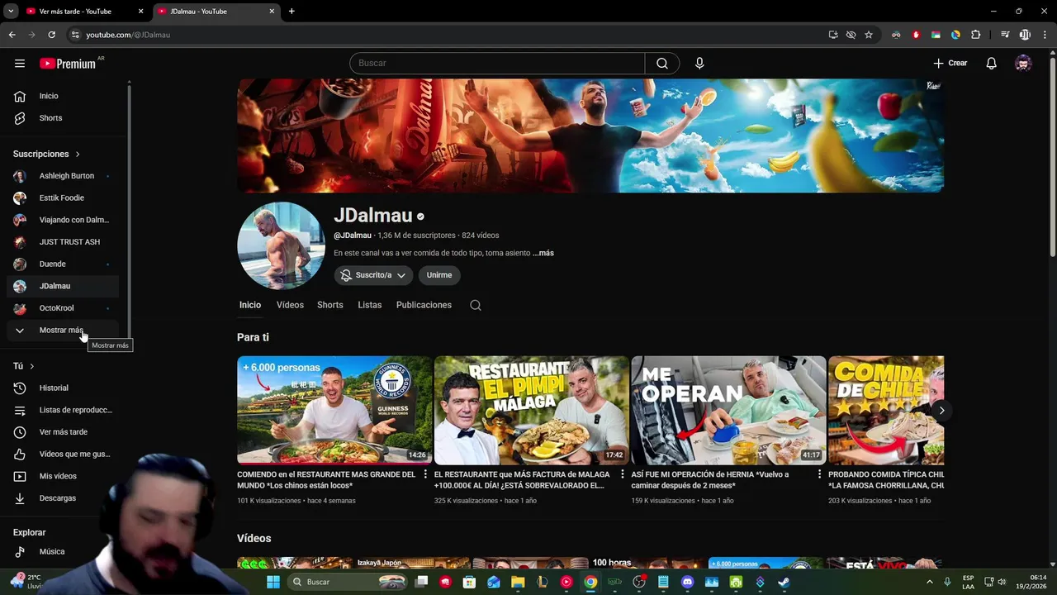This screenshot has height=595, width=1057.
Task: Open Discord from the taskbar
Action: [x=687, y=582]
